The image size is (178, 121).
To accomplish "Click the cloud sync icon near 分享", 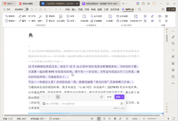I will (163, 9).
